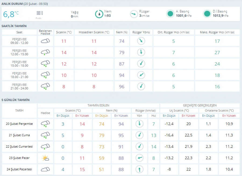
Task: Click the green circle beside D.İ.Basınç
Action: pos(207,14)
